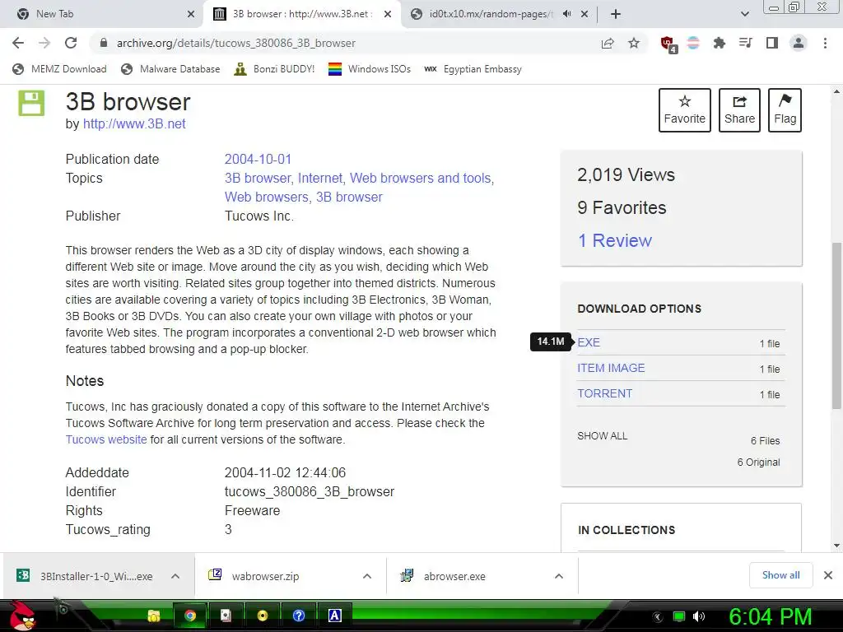The image size is (843, 632).
Task: Download the EXE file option
Action: tap(589, 342)
